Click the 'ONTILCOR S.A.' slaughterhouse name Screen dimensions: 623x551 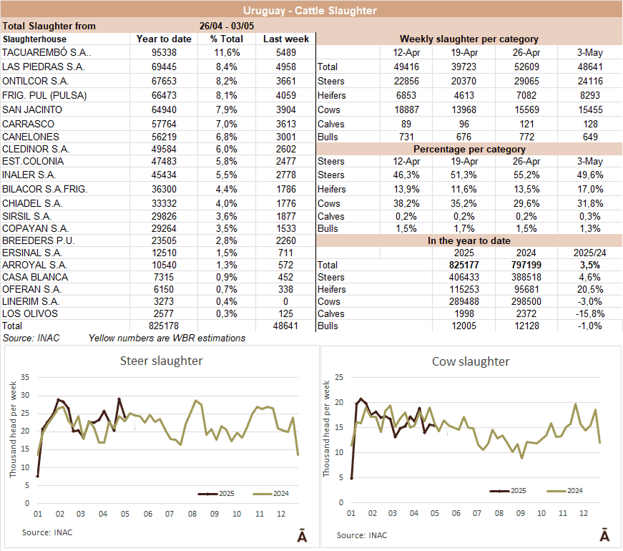click(x=35, y=81)
